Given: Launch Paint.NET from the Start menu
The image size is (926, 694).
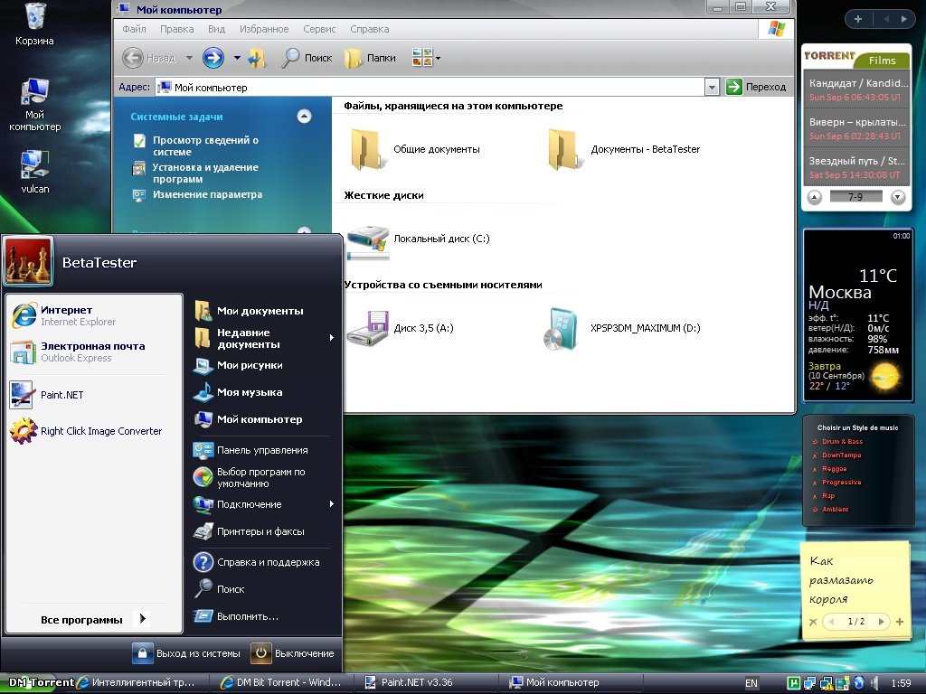Looking at the screenshot, I should [47, 395].
